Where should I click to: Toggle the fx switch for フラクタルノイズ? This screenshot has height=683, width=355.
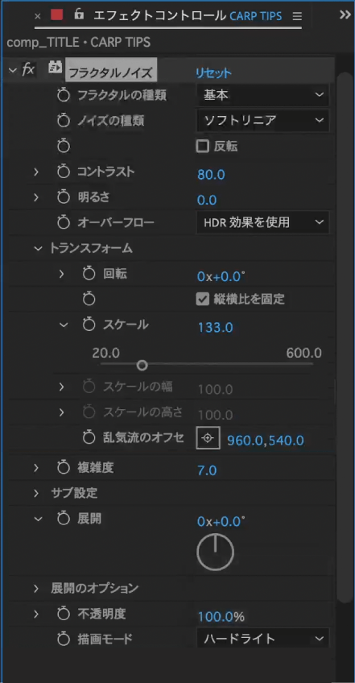[28, 69]
